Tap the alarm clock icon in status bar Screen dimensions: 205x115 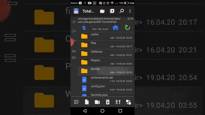point(108,3)
